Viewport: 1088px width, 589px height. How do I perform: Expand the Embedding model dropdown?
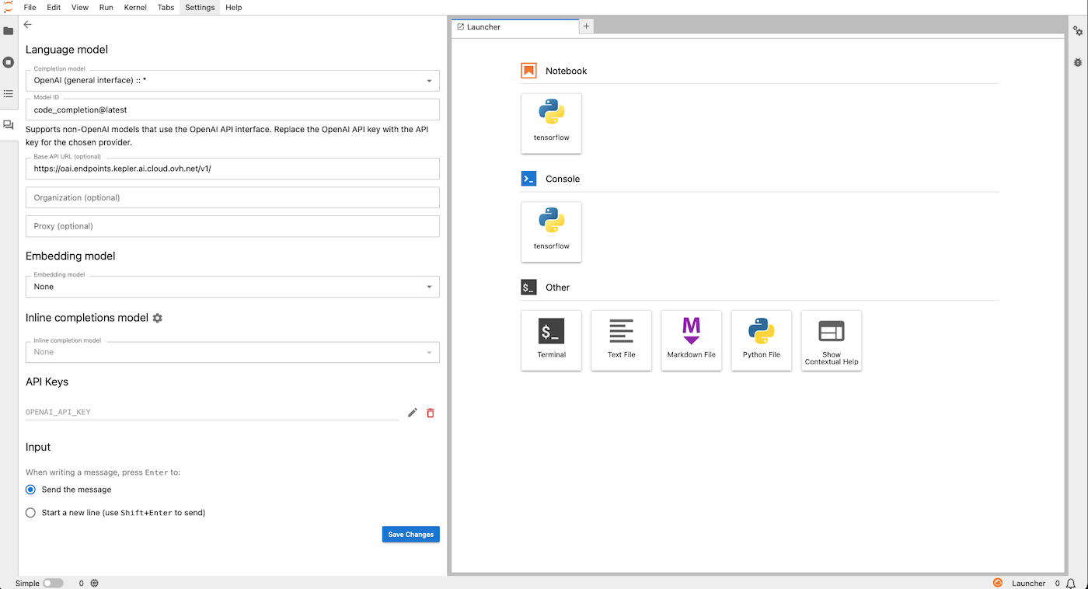pyautogui.click(x=232, y=287)
